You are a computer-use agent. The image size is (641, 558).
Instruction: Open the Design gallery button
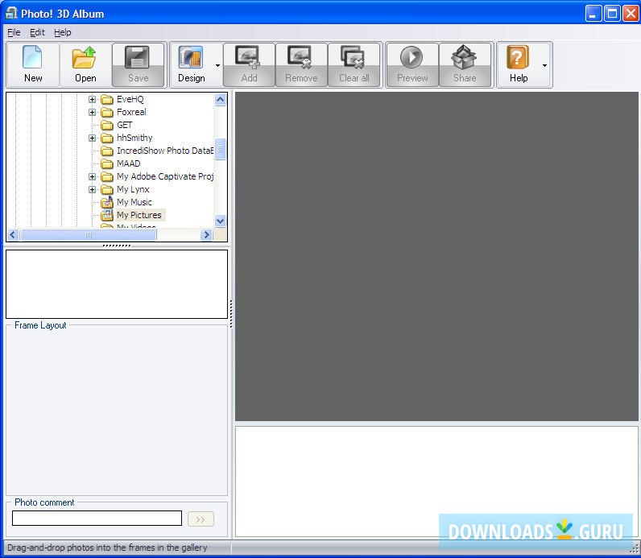click(x=192, y=64)
